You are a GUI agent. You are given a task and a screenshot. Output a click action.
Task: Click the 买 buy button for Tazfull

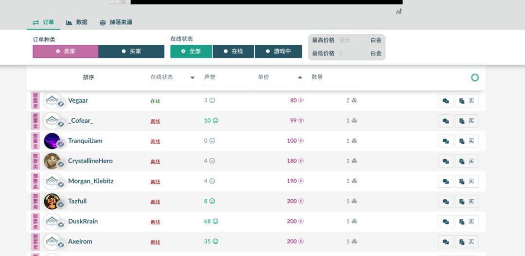(x=467, y=201)
